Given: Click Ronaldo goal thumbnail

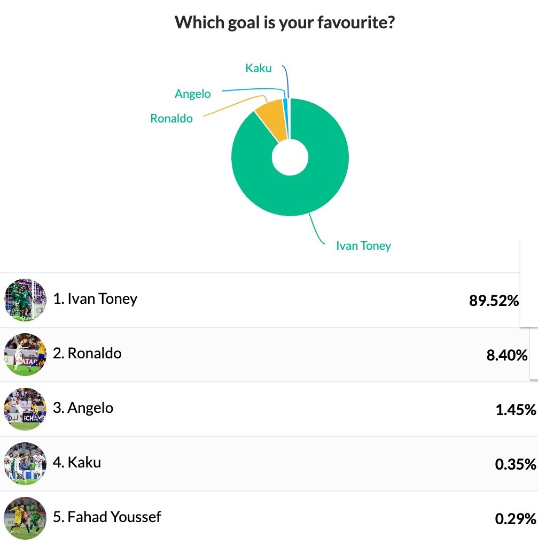Looking at the screenshot, I should click(x=25, y=355).
